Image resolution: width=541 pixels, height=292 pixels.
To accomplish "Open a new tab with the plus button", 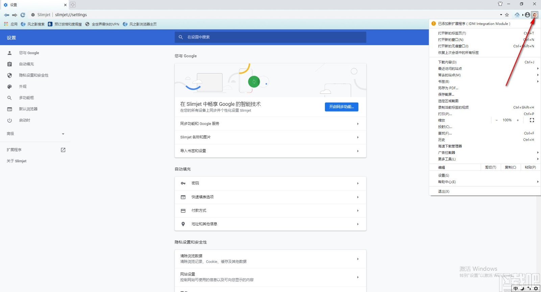I will pos(73,5).
